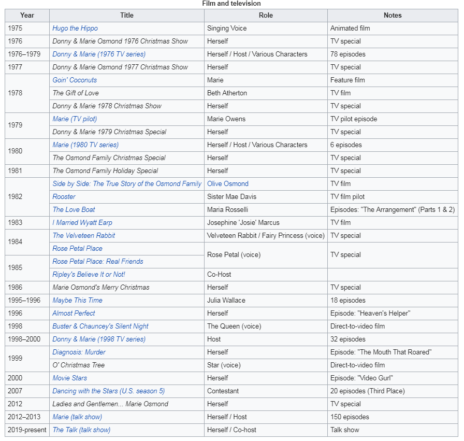This screenshot has height=441, width=464.
Task: Open the Rooster title link
Action: click(x=64, y=197)
